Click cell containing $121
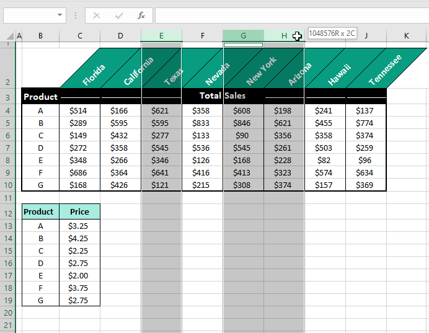The image size is (429, 333). pos(161,185)
